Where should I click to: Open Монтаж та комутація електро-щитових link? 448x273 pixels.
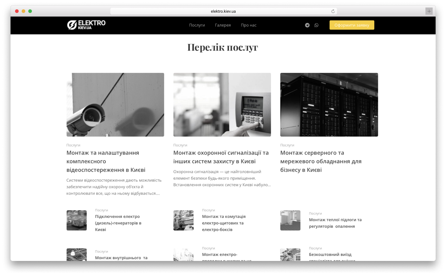coord(224,223)
